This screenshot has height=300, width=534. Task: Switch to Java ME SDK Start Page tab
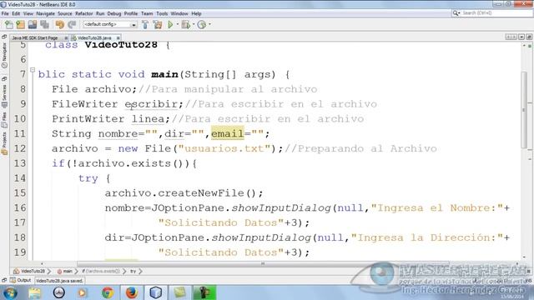click(35, 37)
